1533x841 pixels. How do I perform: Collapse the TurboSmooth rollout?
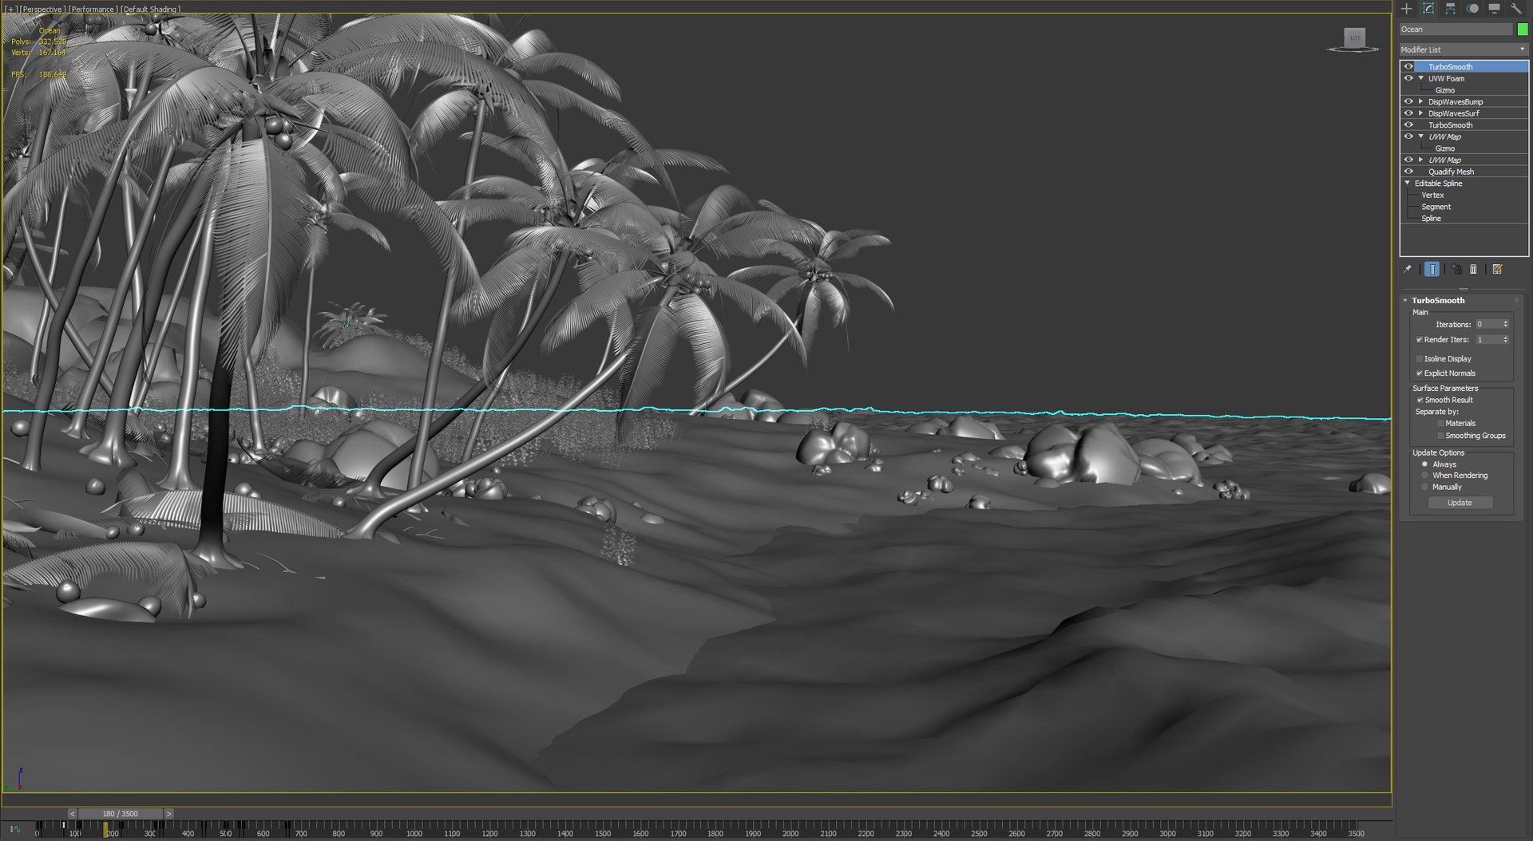point(1405,301)
